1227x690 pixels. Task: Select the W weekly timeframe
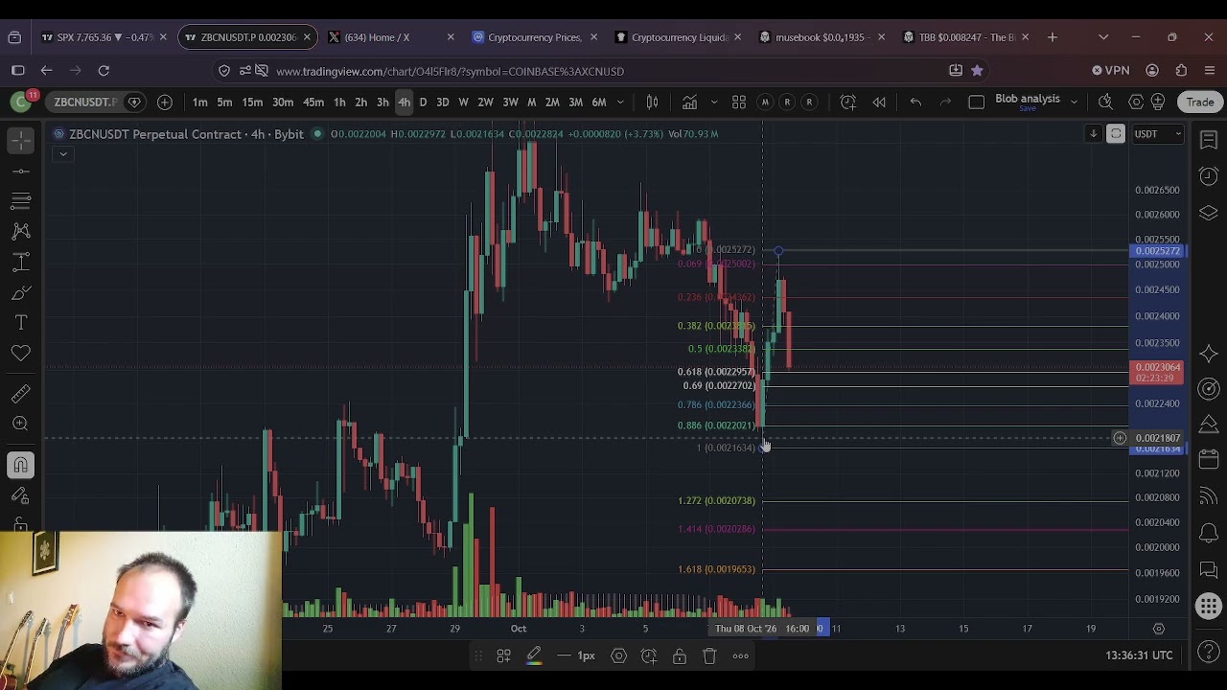(x=463, y=102)
